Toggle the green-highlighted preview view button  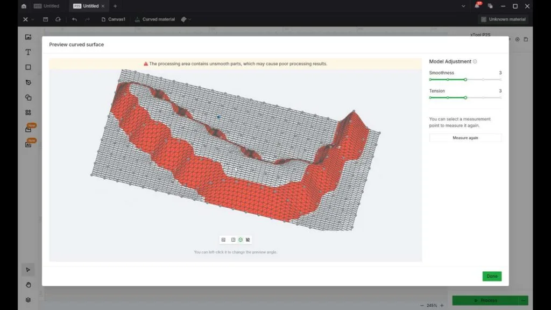pos(241,239)
